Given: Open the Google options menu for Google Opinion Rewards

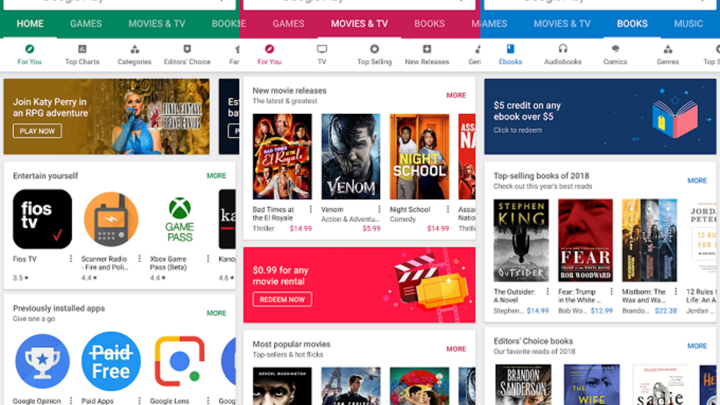Looking at the screenshot, I should tap(70, 401).
